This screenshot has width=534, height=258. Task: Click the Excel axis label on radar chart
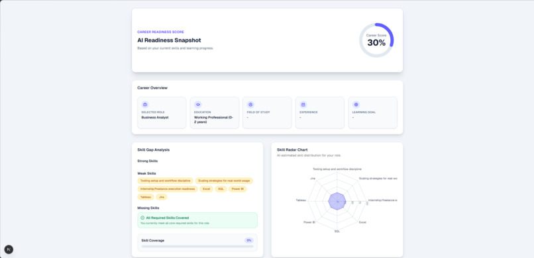[x=362, y=222]
